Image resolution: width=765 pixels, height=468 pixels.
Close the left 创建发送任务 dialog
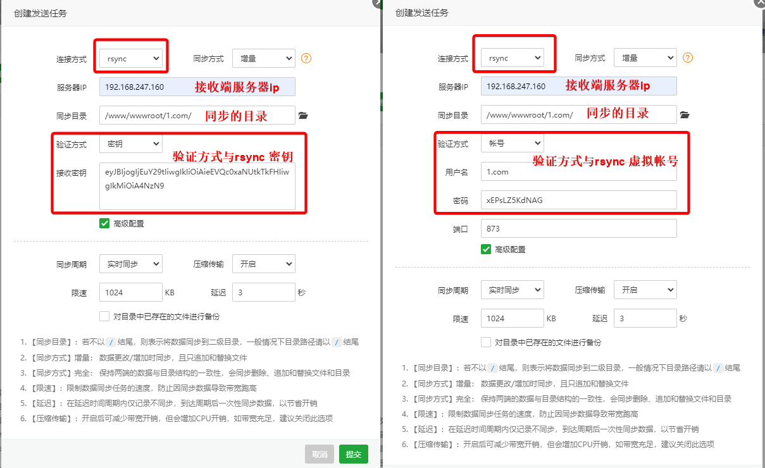377,3
